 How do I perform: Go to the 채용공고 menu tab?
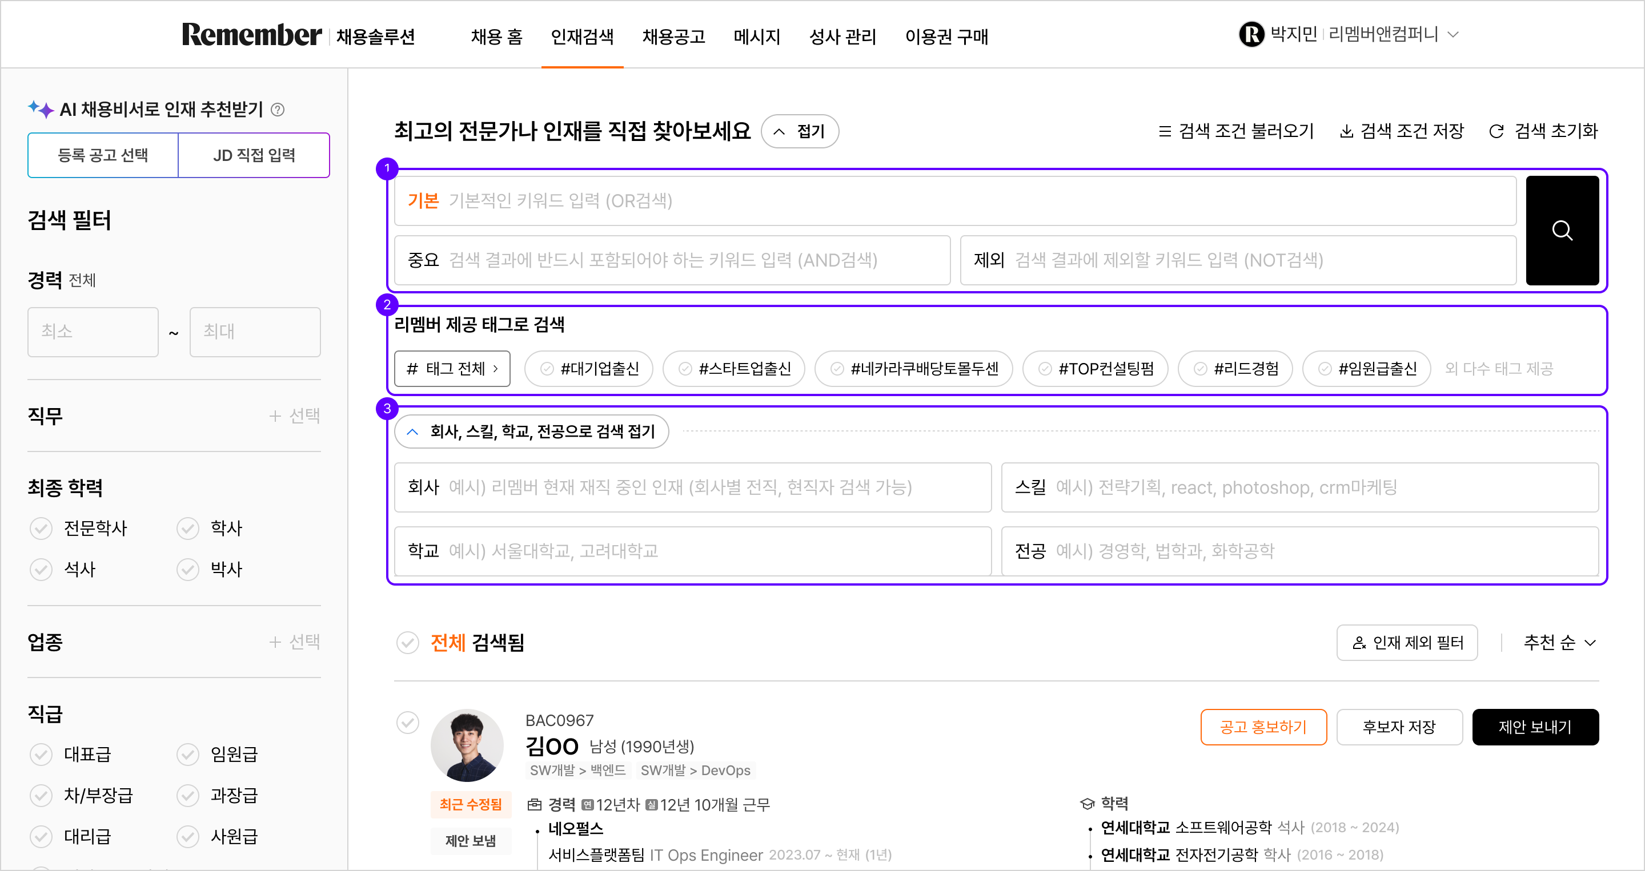click(673, 37)
